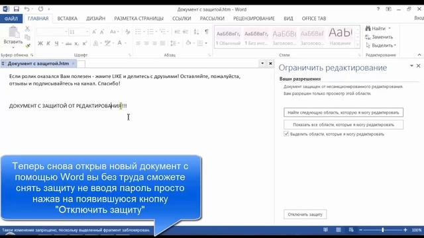The image size is (424, 238).
Task: Toggle show paragraph marks ¶
Action: click(x=207, y=32)
